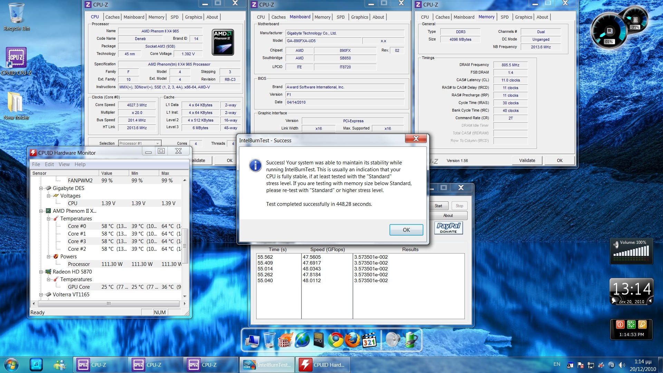Screen dimensions: 663x373
Task: Switch to SPD tab in right CPU-Z window
Action: click(505, 17)
